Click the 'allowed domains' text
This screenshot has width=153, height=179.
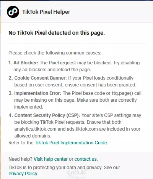click(x=33, y=136)
